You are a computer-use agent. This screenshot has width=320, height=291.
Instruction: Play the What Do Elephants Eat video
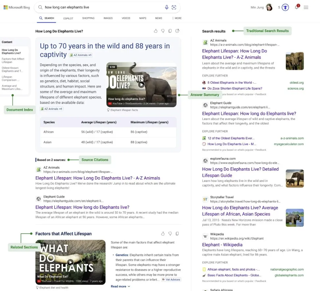70,262
